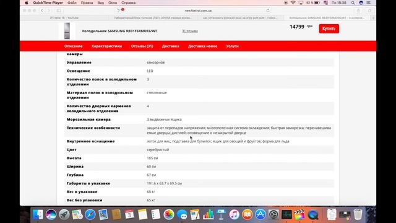Open the Файл menu

click(72, 2)
